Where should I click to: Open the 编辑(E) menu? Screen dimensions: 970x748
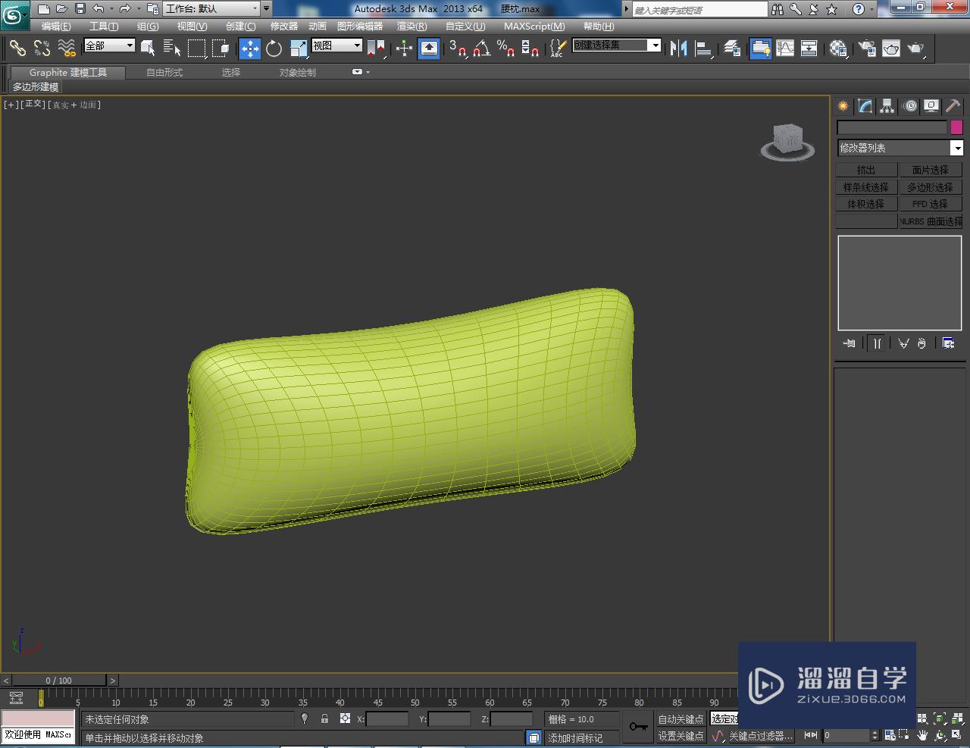56,27
